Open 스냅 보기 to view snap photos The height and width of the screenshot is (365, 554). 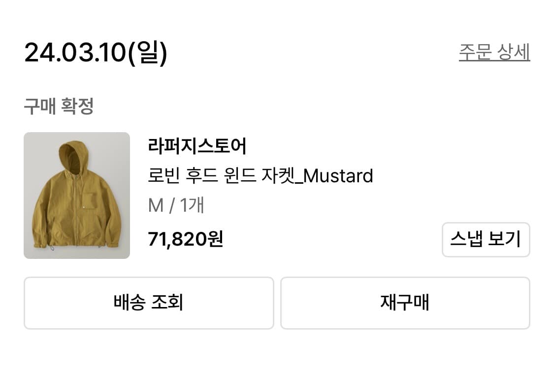(486, 240)
